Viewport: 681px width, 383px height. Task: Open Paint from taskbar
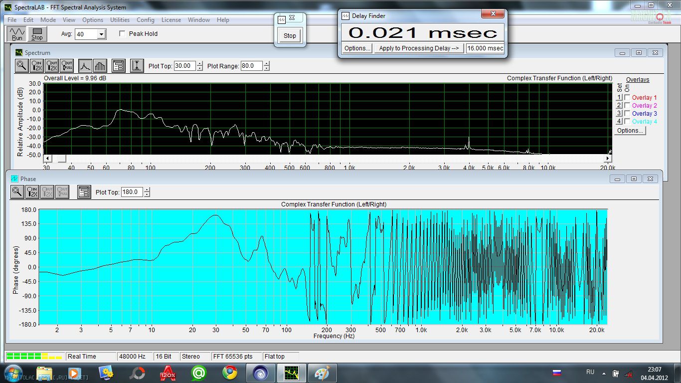322,373
